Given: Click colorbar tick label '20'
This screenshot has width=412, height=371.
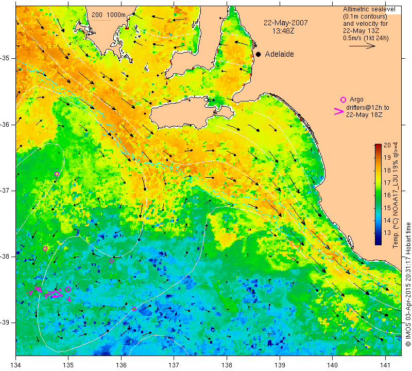Looking at the screenshot, I should (387, 145).
